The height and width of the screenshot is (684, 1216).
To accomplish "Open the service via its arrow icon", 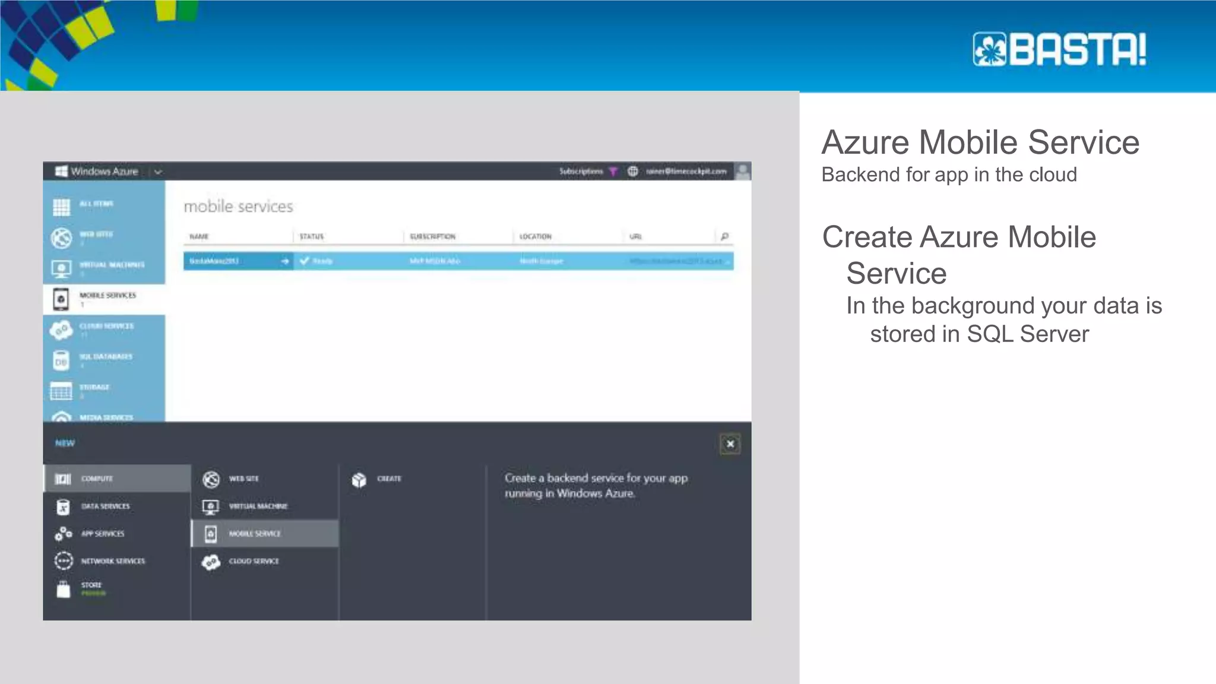I will click(x=285, y=261).
